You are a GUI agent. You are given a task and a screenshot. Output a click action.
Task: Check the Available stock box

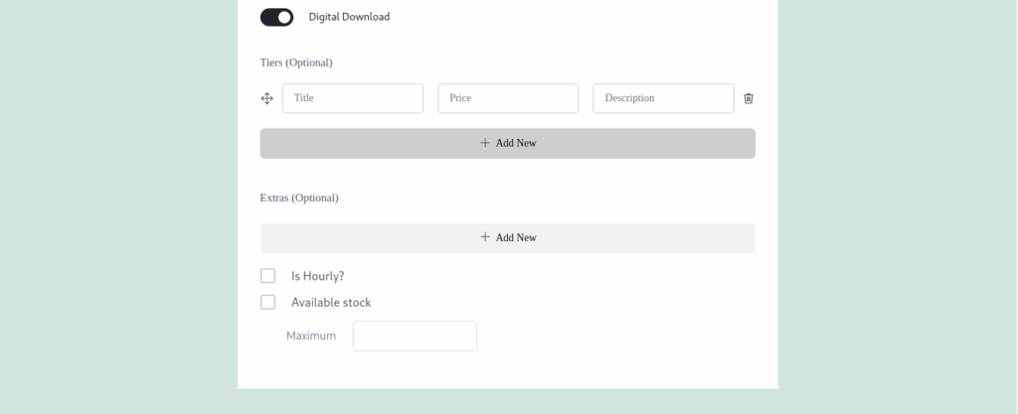(267, 302)
